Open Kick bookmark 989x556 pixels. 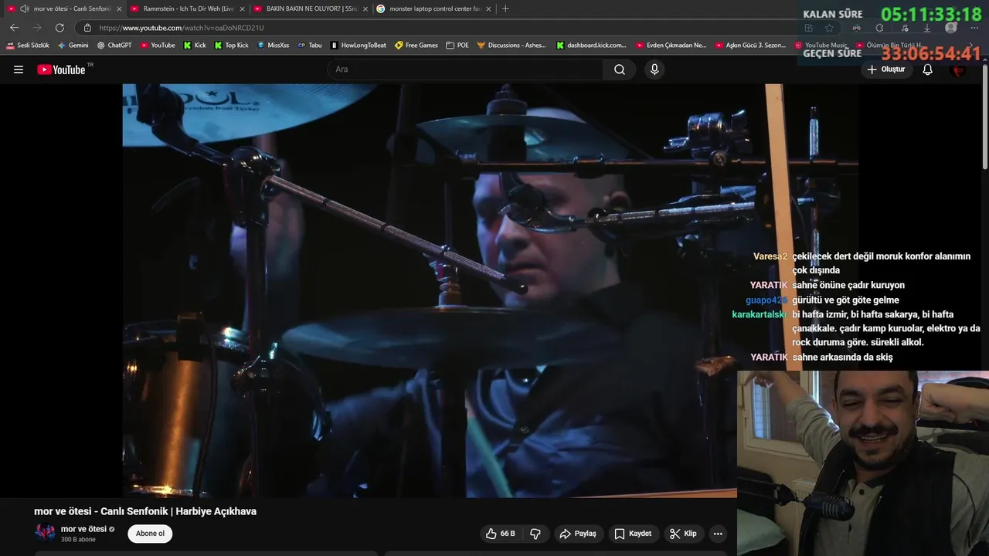coord(195,46)
